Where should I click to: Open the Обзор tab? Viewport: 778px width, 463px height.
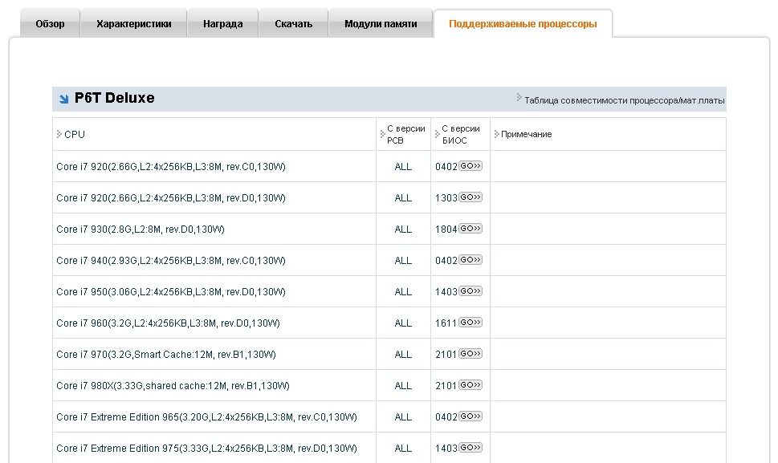point(50,23)
